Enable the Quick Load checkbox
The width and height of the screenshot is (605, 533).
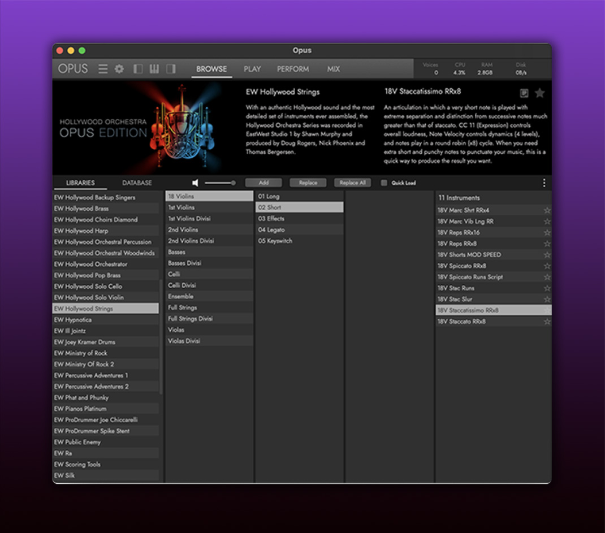coord(384,183)
